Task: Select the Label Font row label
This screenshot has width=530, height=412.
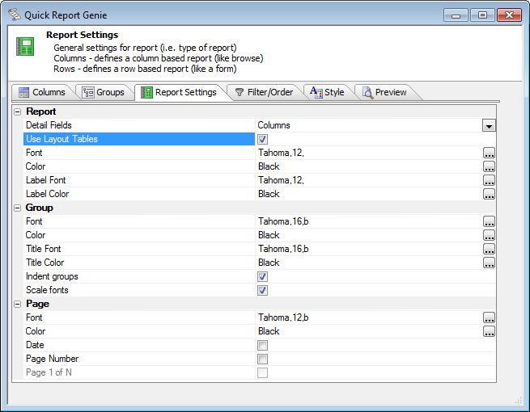Action: coord(45,180)
